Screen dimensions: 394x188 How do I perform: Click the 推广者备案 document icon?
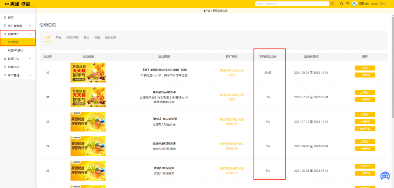pos(5,26)
